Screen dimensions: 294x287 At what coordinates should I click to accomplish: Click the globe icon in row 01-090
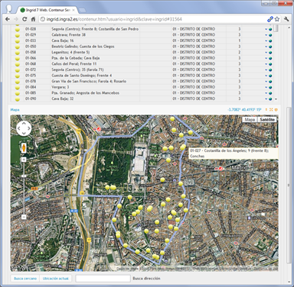pos(270,99)
